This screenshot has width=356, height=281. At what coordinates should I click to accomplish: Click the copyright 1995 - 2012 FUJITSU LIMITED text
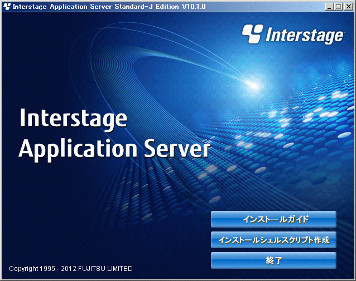point(71,269)
